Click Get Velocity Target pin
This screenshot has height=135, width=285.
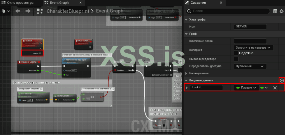tap(20, 100)
